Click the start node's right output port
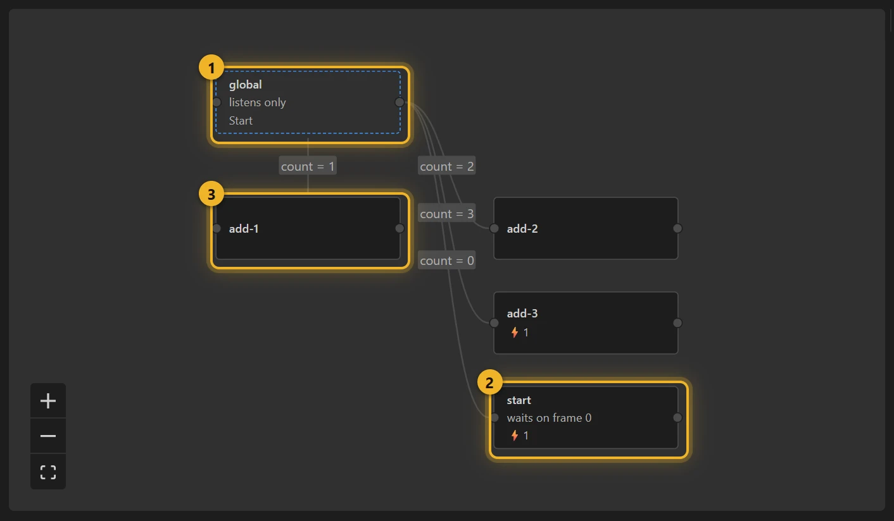 pos(677,417)
